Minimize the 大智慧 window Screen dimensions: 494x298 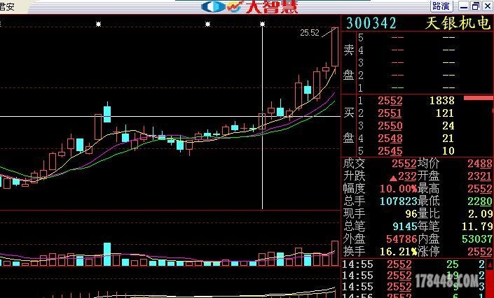pos(464,6)
